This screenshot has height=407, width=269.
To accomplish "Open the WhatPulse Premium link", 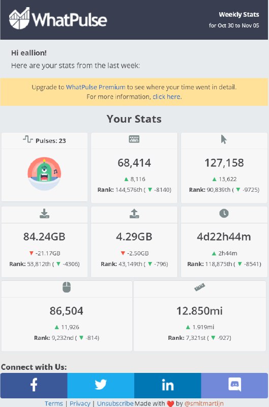I will (x=96, y=87).
